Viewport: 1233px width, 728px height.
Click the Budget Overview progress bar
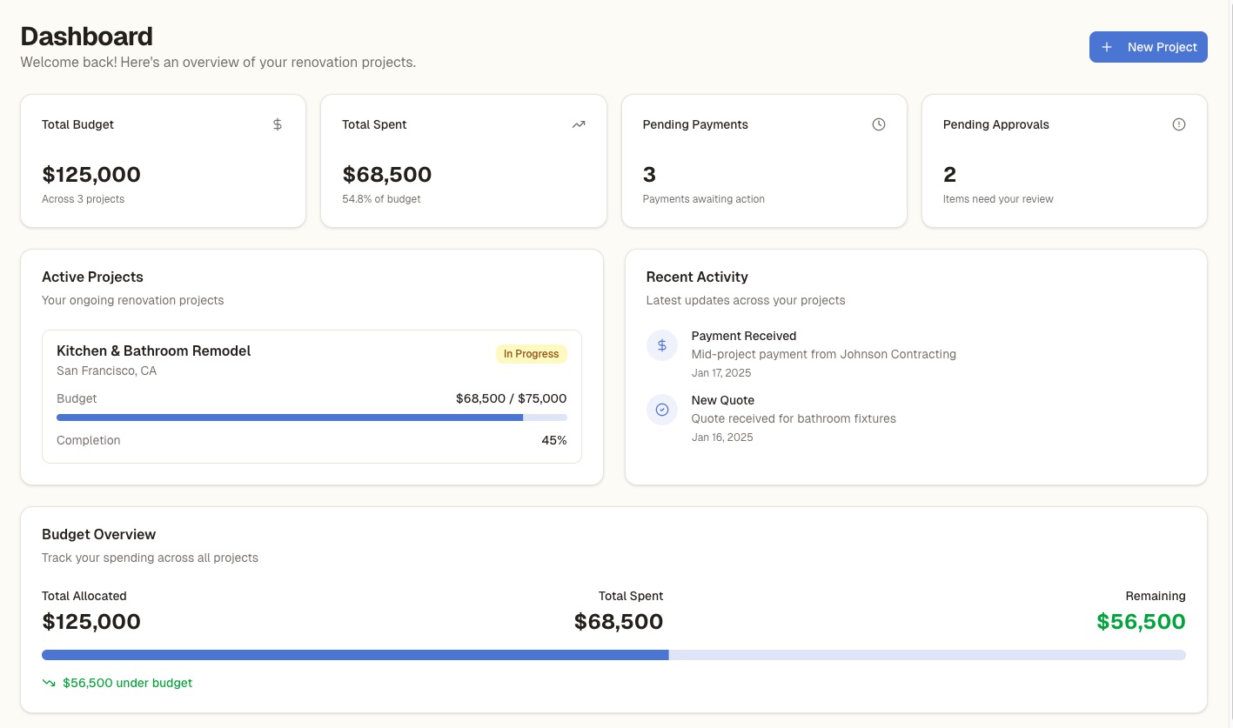point(613,655)
